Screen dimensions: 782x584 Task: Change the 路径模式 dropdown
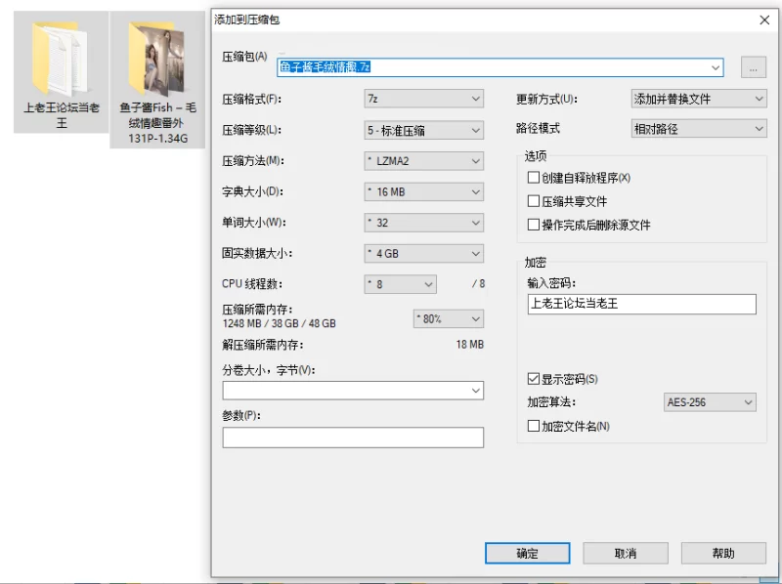pos(698,129)
